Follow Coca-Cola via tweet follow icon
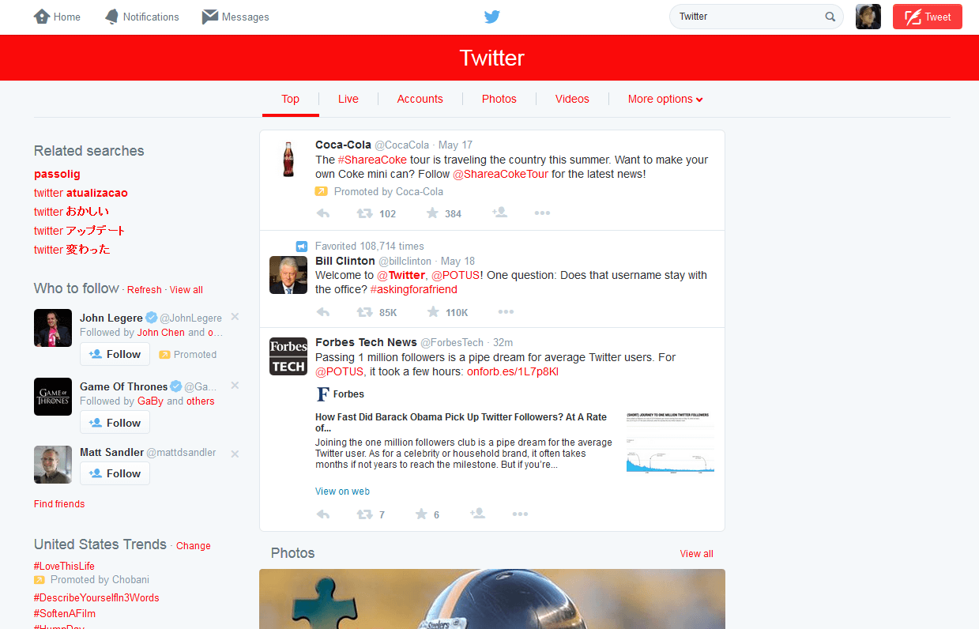 point(499,213)
